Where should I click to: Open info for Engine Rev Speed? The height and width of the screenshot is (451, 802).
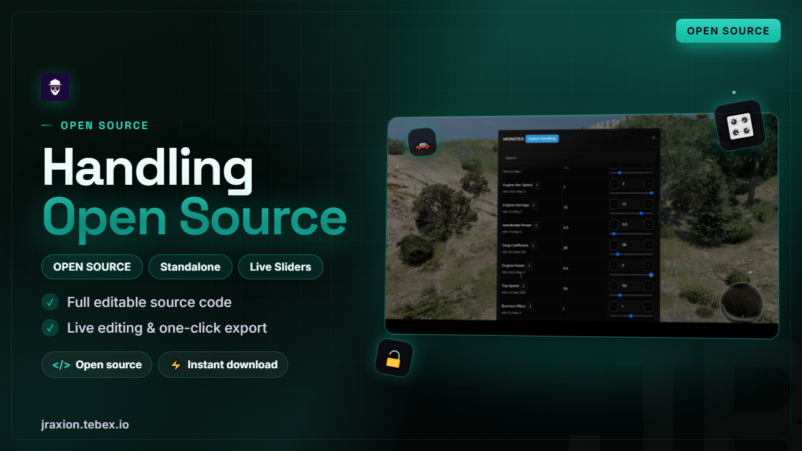coord(537,185)
